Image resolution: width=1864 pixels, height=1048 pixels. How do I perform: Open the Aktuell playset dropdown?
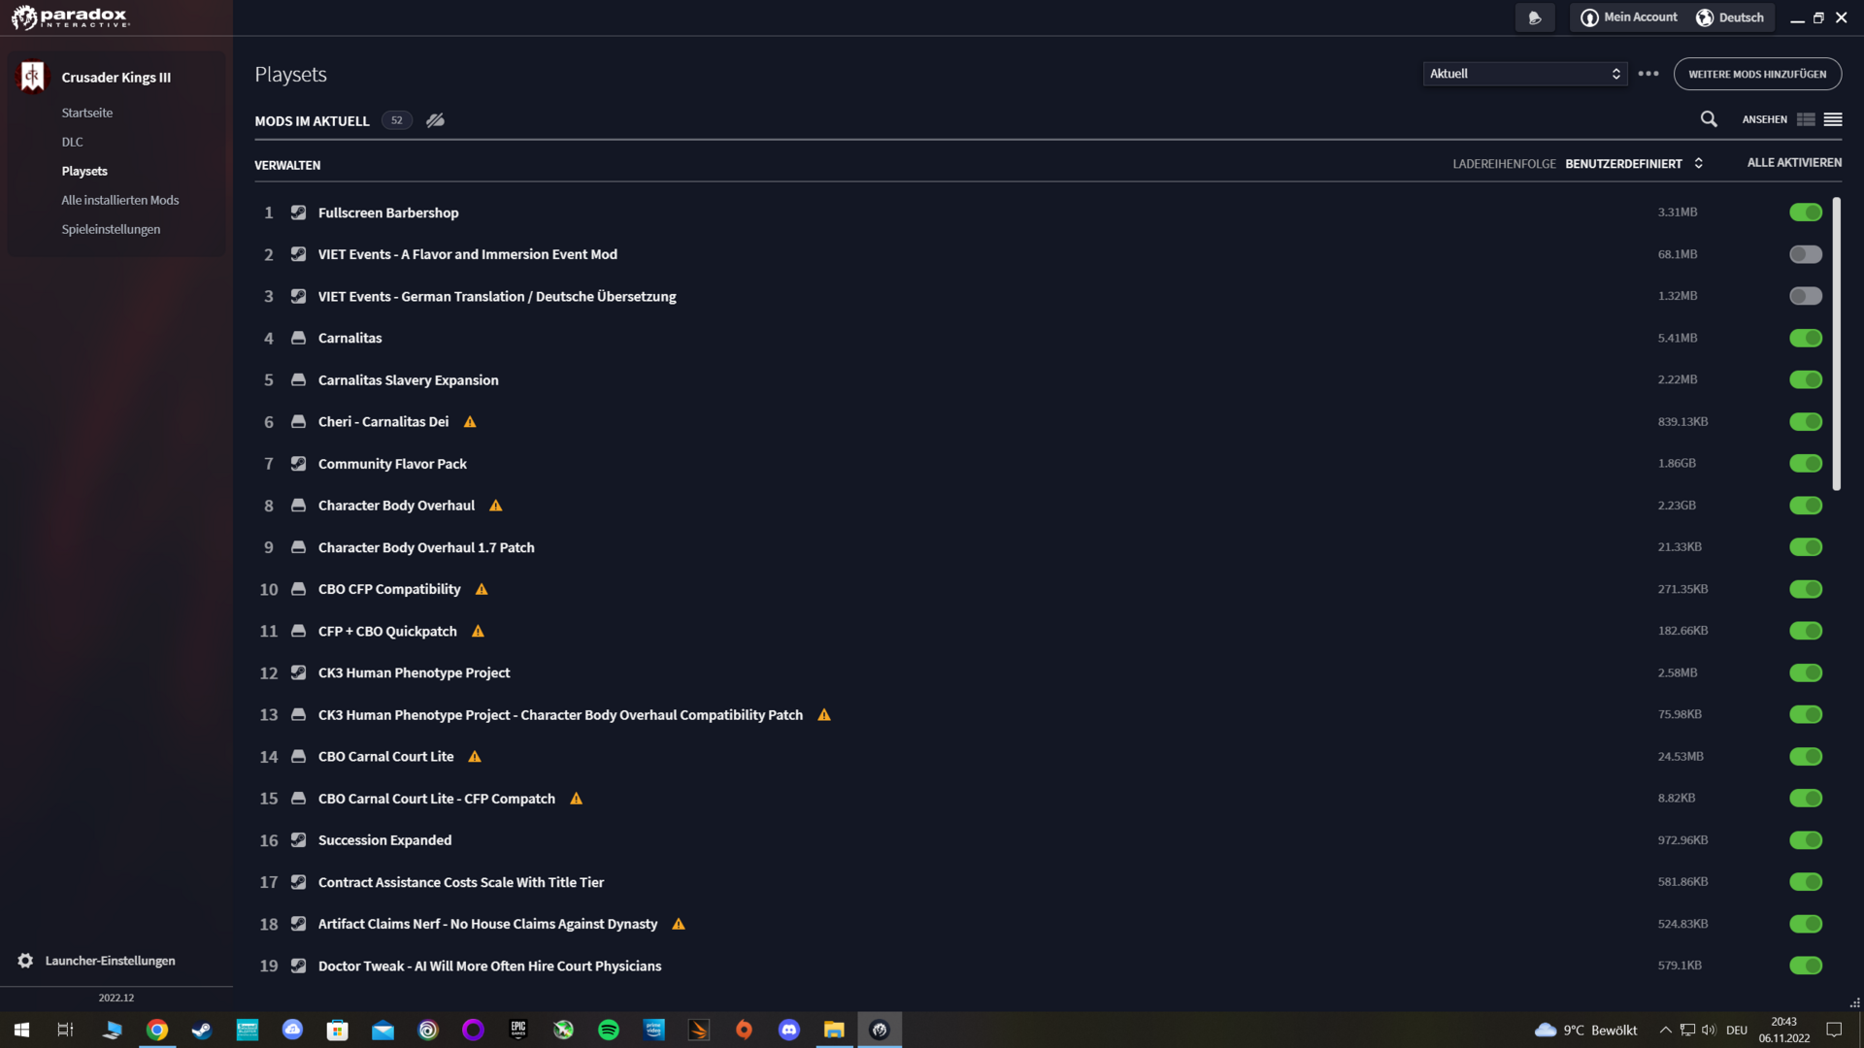tap(1524, 74)
